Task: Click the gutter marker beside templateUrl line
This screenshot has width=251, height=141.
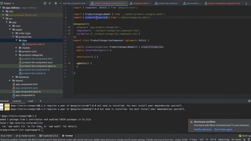Action: click(x=69, y=31)
